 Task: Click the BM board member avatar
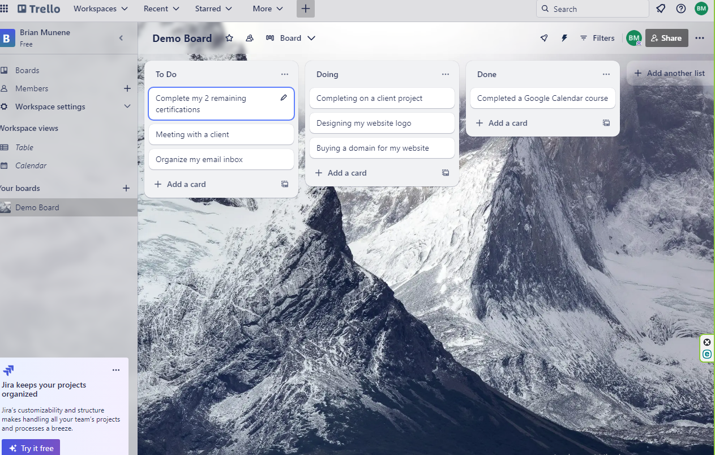click(x=633, y=38)
